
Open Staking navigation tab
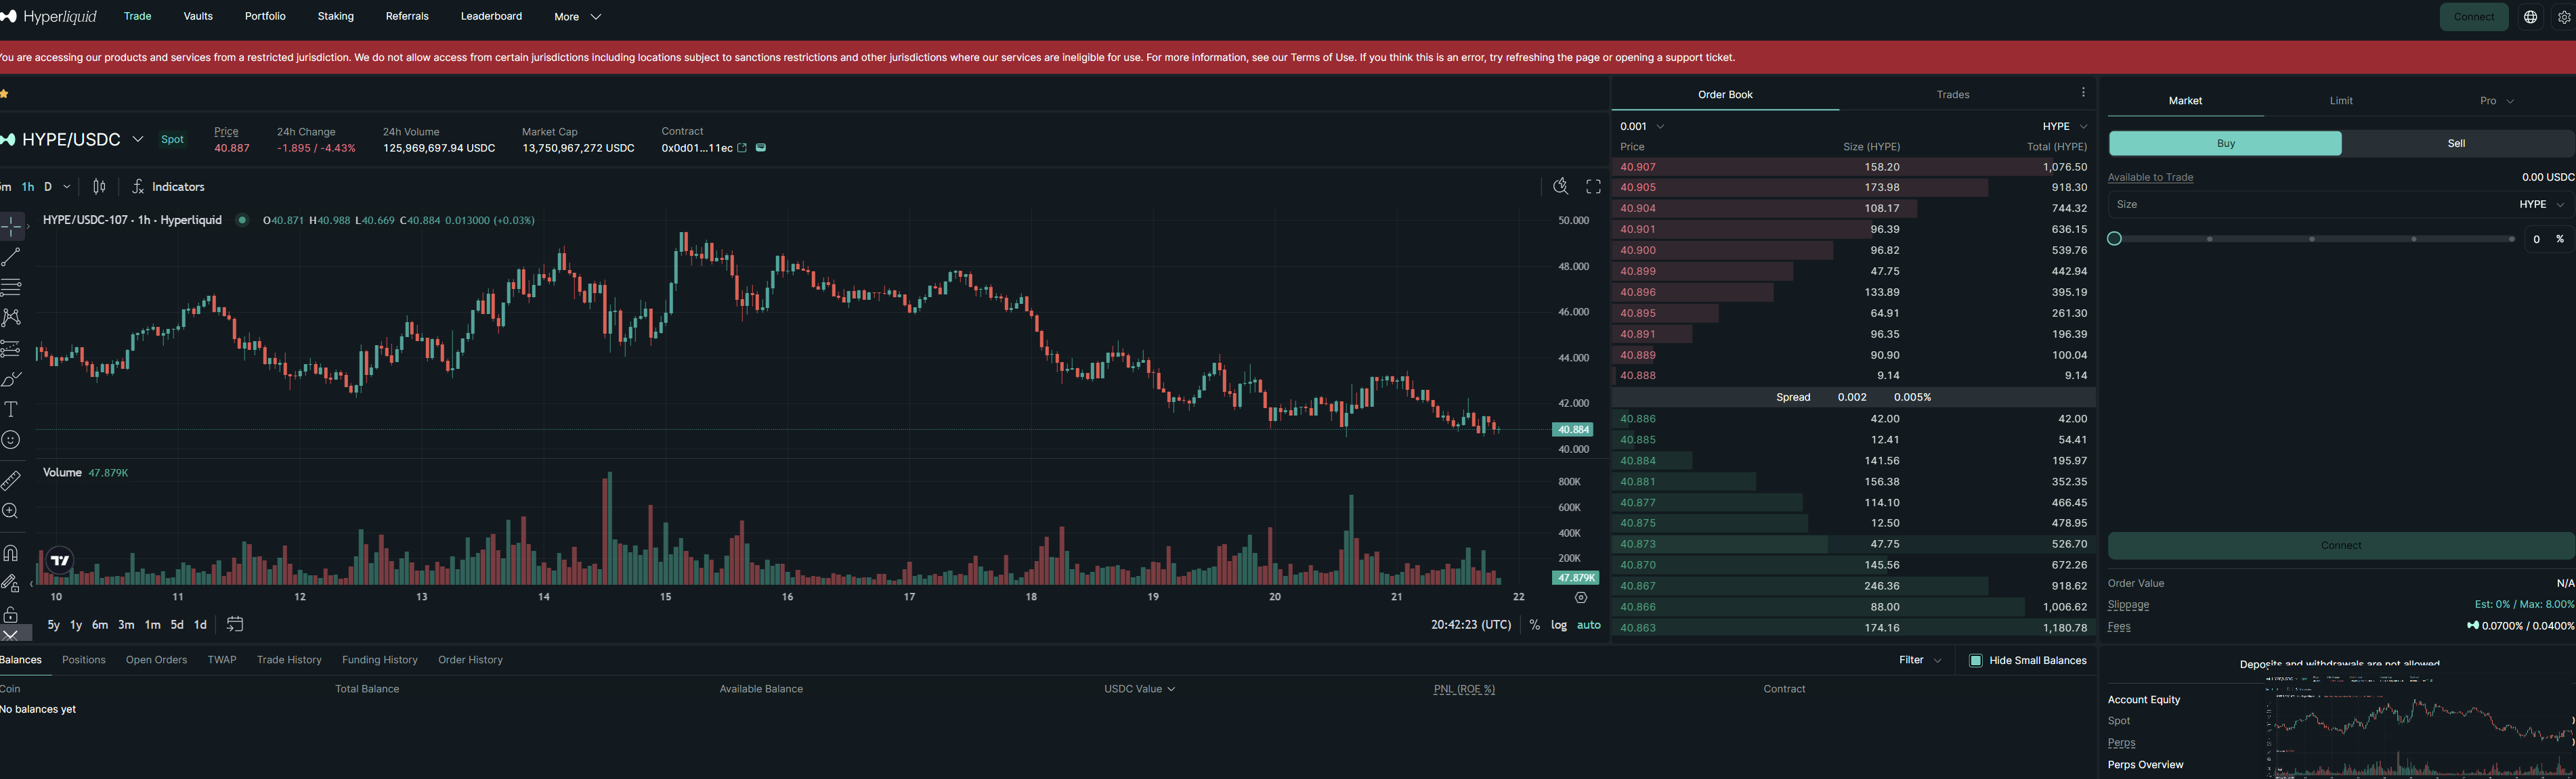tap(335, 16)
